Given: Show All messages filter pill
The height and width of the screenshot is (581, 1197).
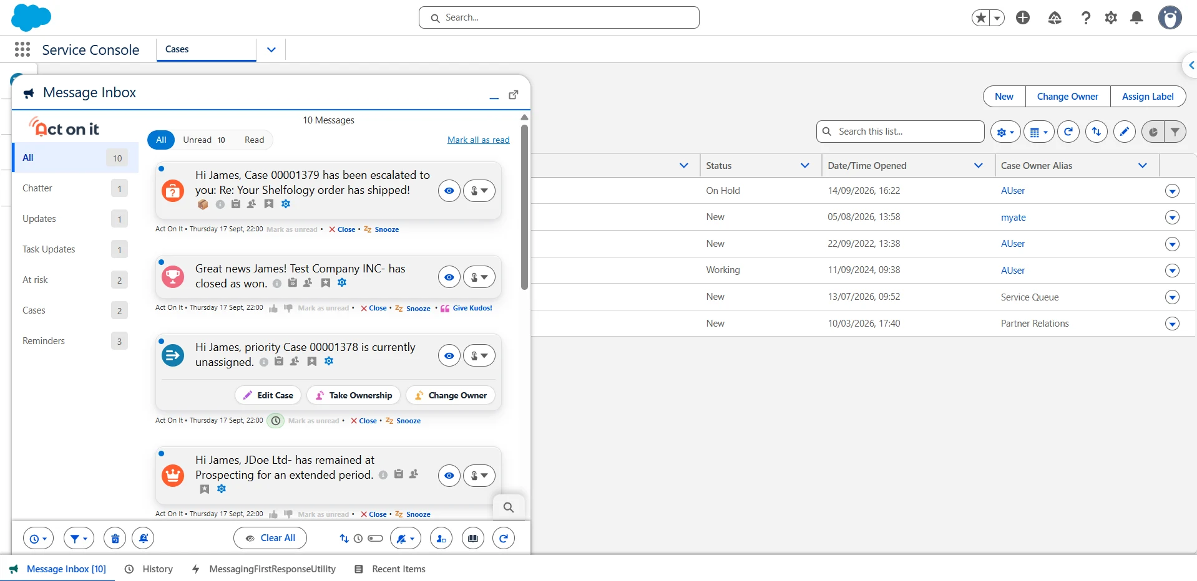Looking at the screenshot, I should [161, 140].
